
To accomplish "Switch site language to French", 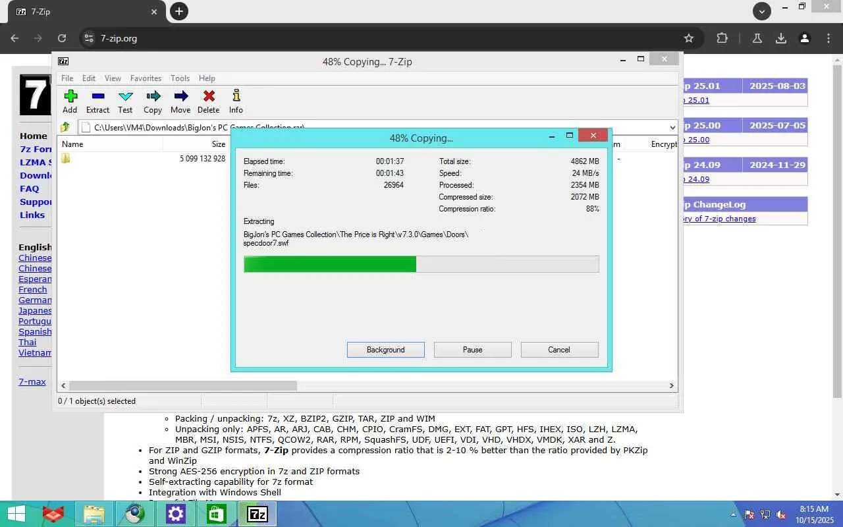I will pos(33,289).
